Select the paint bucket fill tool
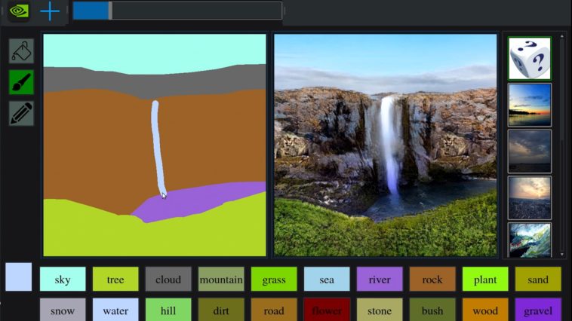The width and height of the screenshot is (572, 321). pos(21,51)
